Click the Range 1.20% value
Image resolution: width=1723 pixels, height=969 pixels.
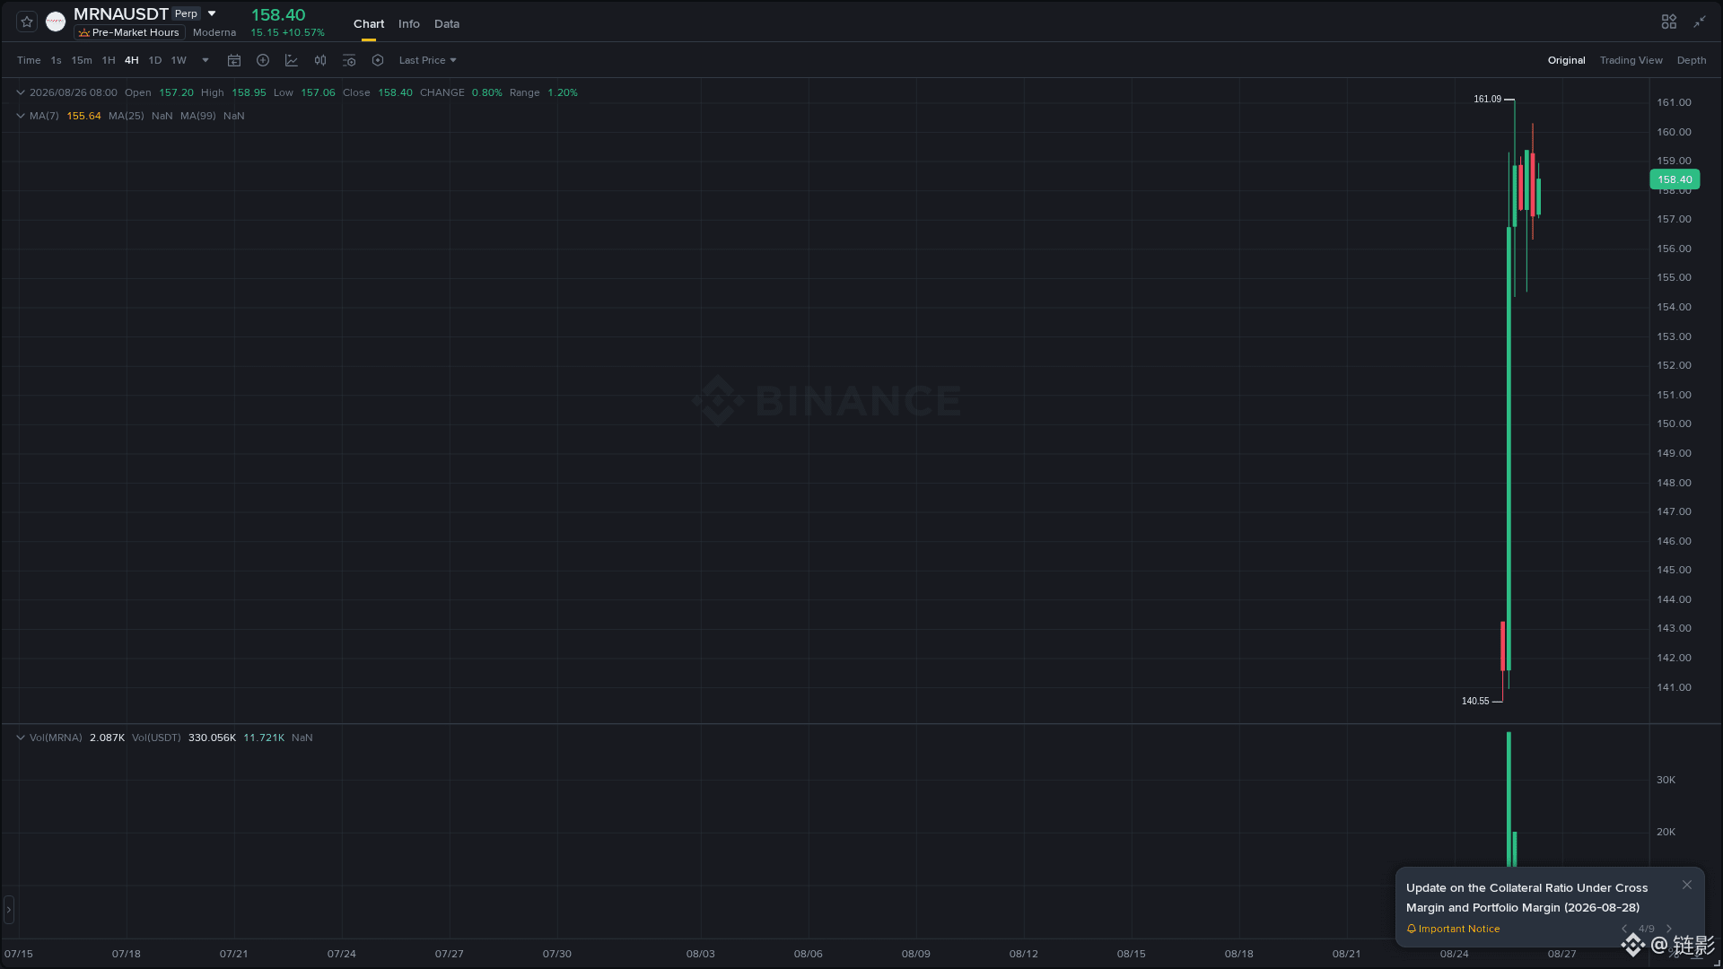point(563,92)
